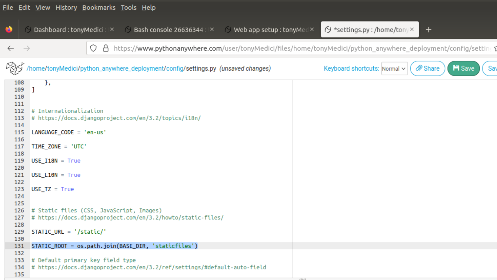Click the highlighted STATIC_ROOT line
497x280 pixels.
point(115,246)
